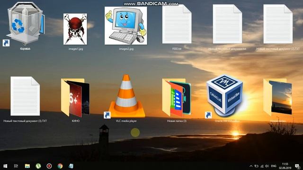Viewport: 303px width, 170px height.
Task: Open Google Chrome from the taskbar
Action: 60,166
